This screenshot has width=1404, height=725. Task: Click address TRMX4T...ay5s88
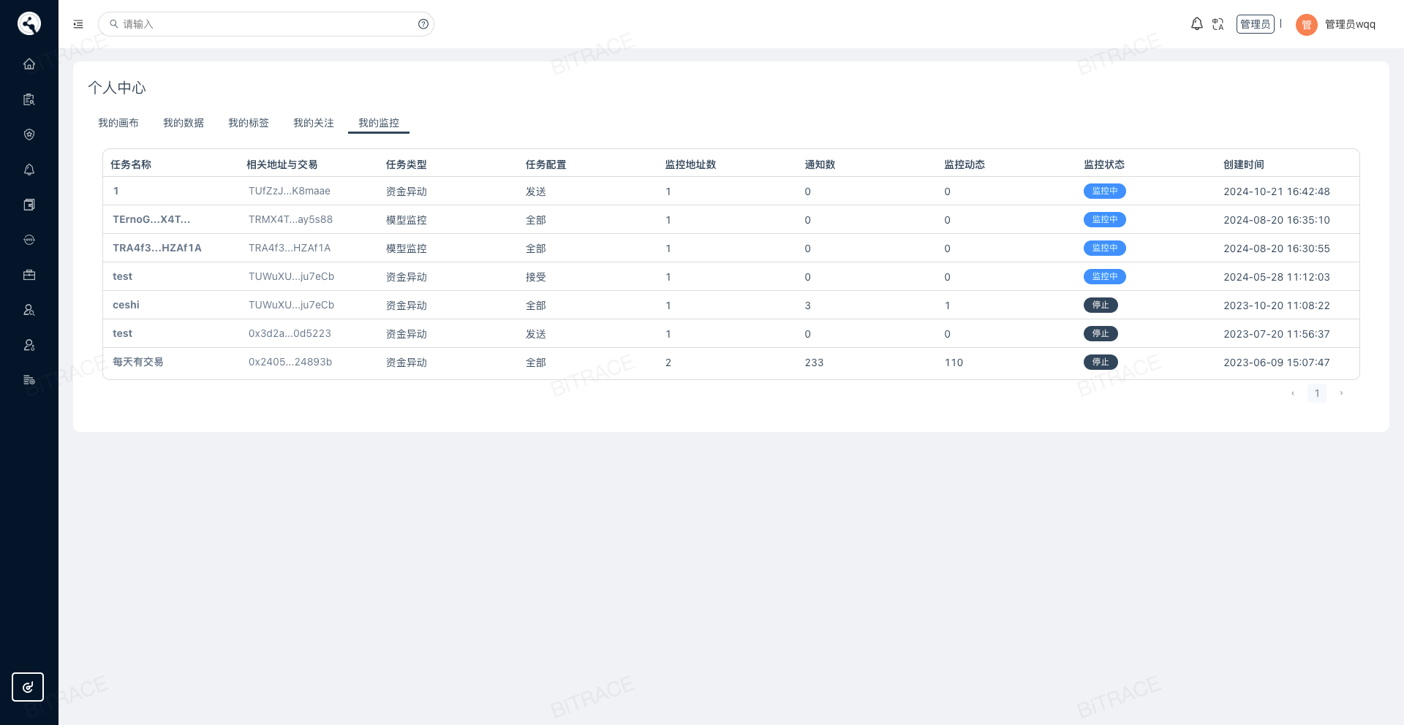290,219
